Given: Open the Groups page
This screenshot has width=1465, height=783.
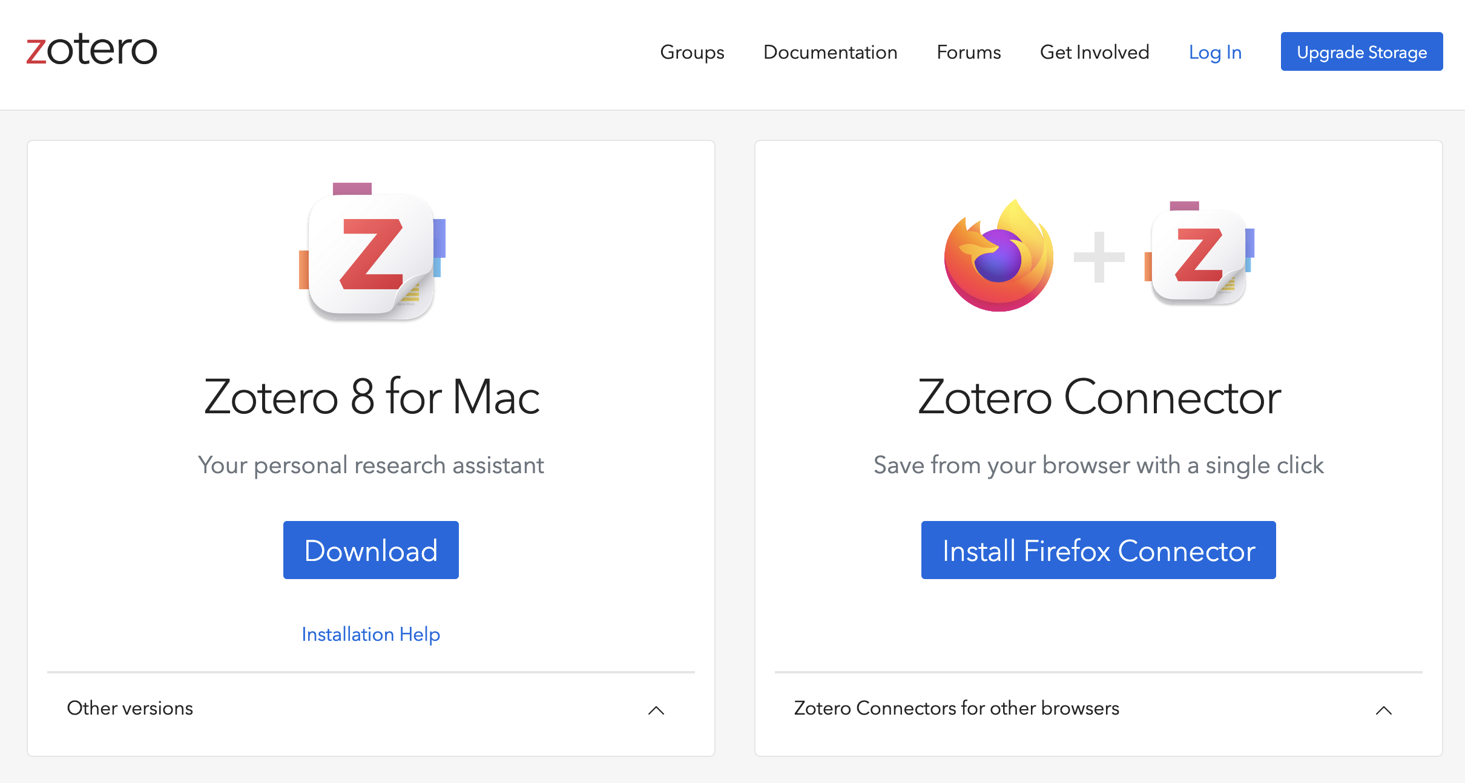Looking at the screenshot, I should 692,52.
